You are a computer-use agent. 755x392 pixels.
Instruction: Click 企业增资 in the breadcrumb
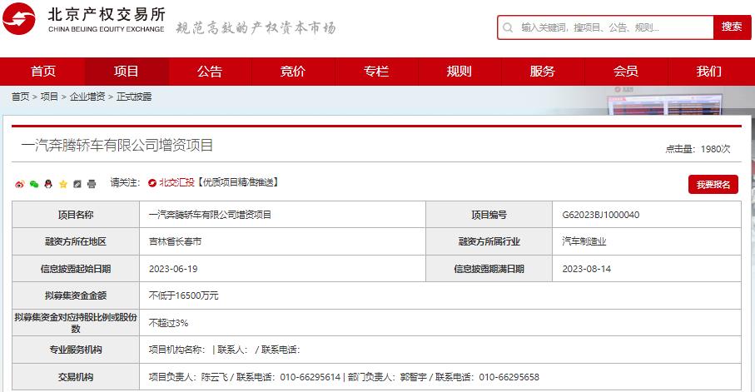(87, 97)
